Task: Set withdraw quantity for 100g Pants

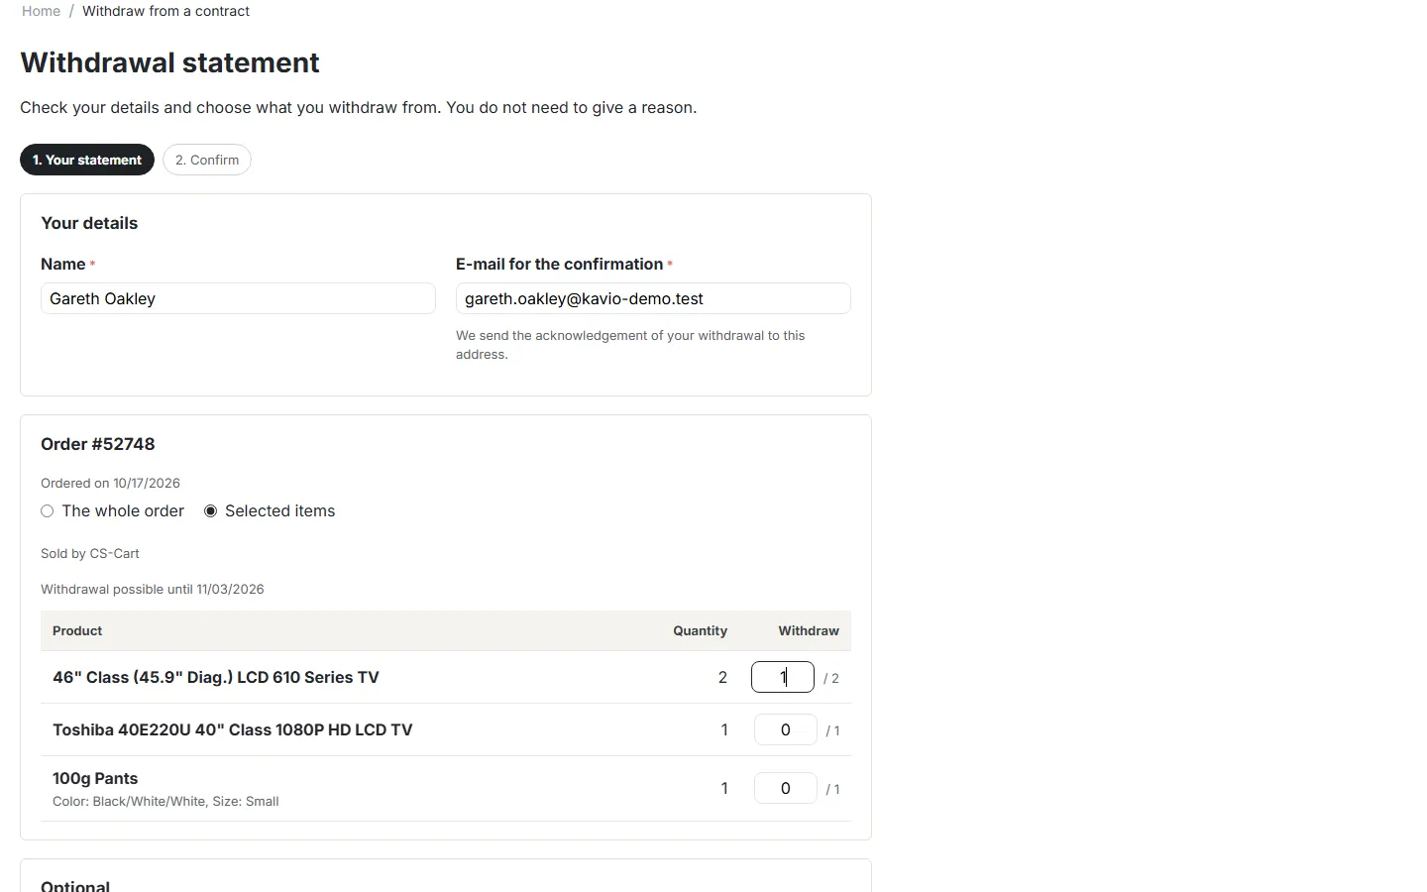Action: pyautogui.click(x=786, y=788)
